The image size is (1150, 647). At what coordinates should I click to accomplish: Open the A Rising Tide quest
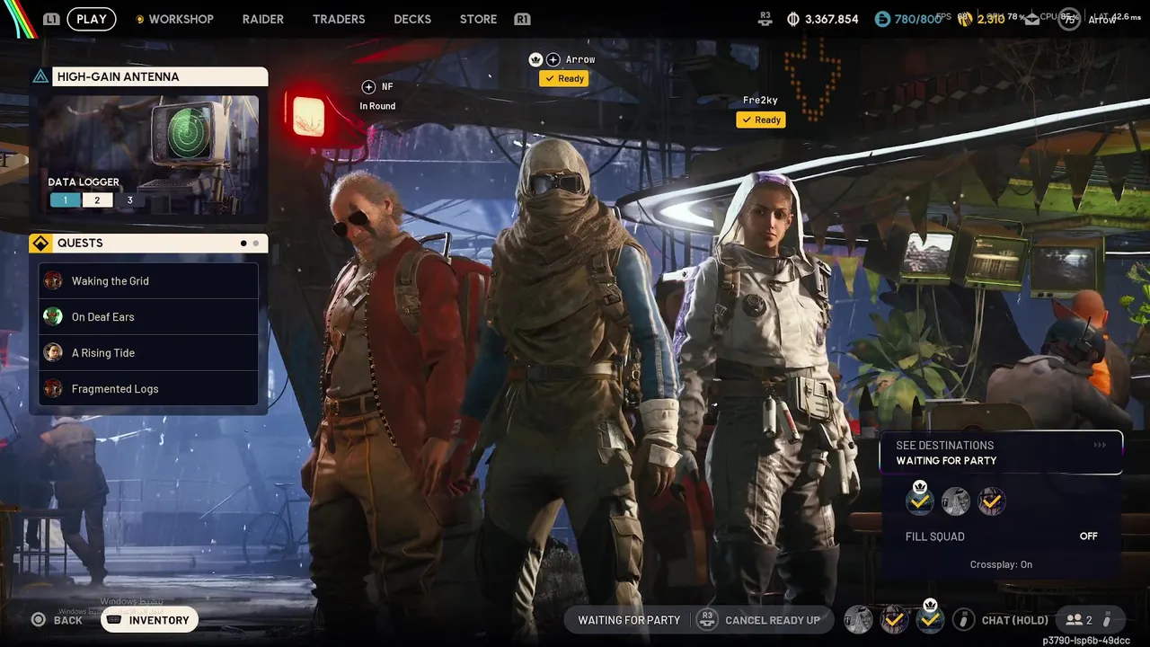149,353
